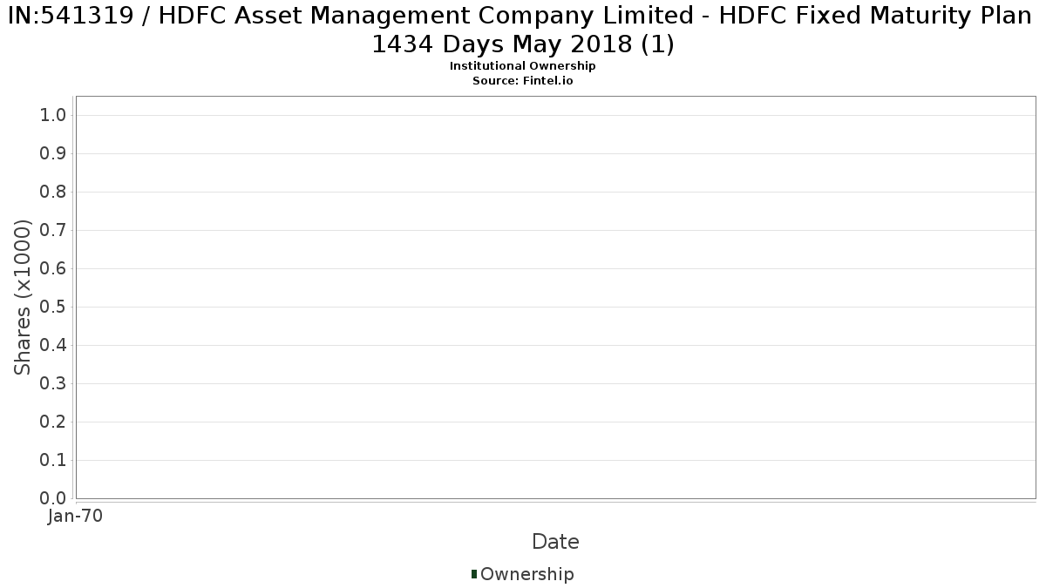This screenshot has height=588, width=1046.
Task: Click the HDFC Fixed Maturity Plan chart title
Action: (522, 29)
